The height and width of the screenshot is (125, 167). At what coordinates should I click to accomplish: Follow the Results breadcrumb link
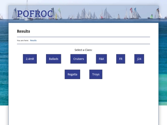tap(33, 40)
